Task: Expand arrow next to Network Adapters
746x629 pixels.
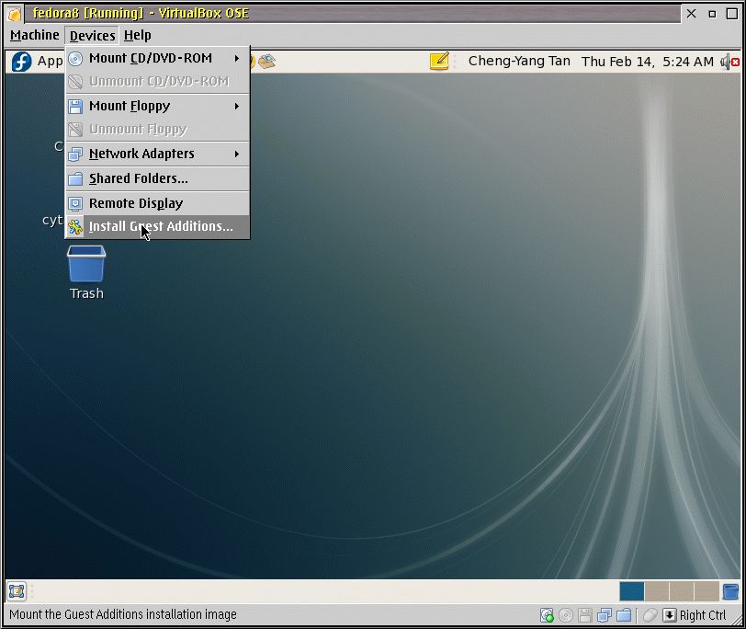Action: click(x=236, y=154)
